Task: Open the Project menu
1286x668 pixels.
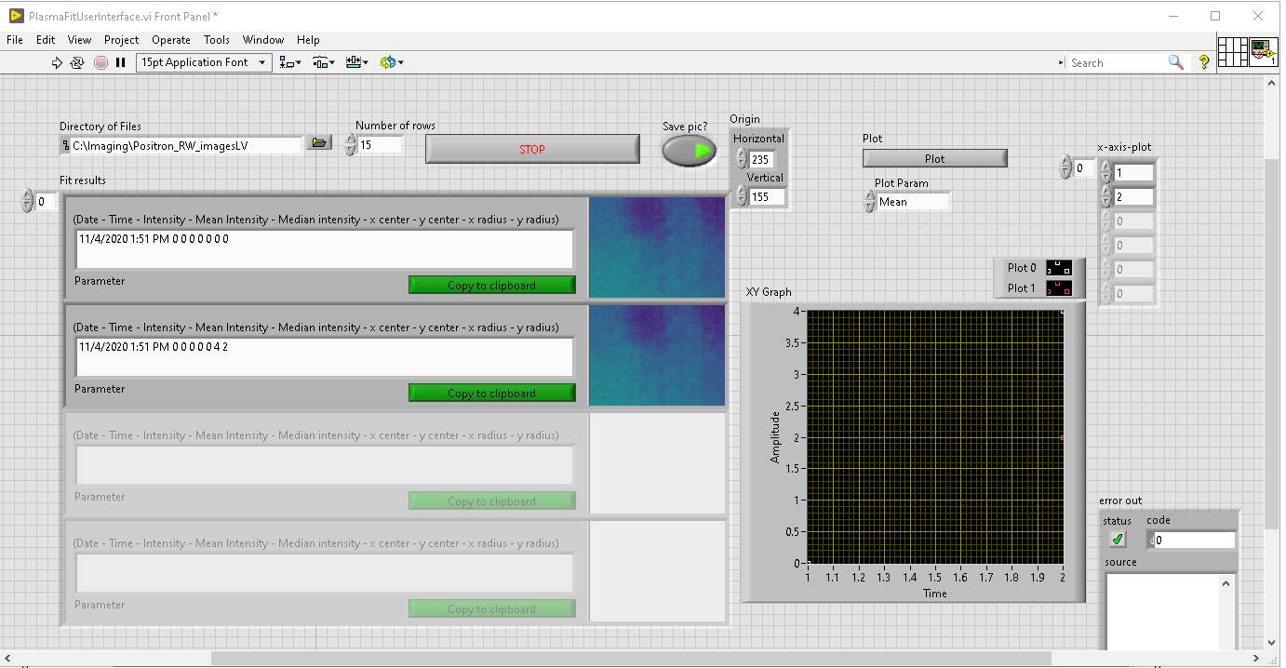Action: [x=121, y=40]
